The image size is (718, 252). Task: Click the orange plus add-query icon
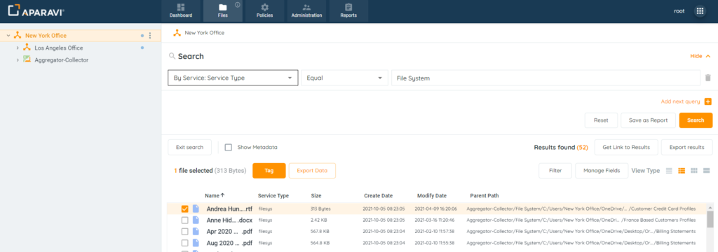708,101
